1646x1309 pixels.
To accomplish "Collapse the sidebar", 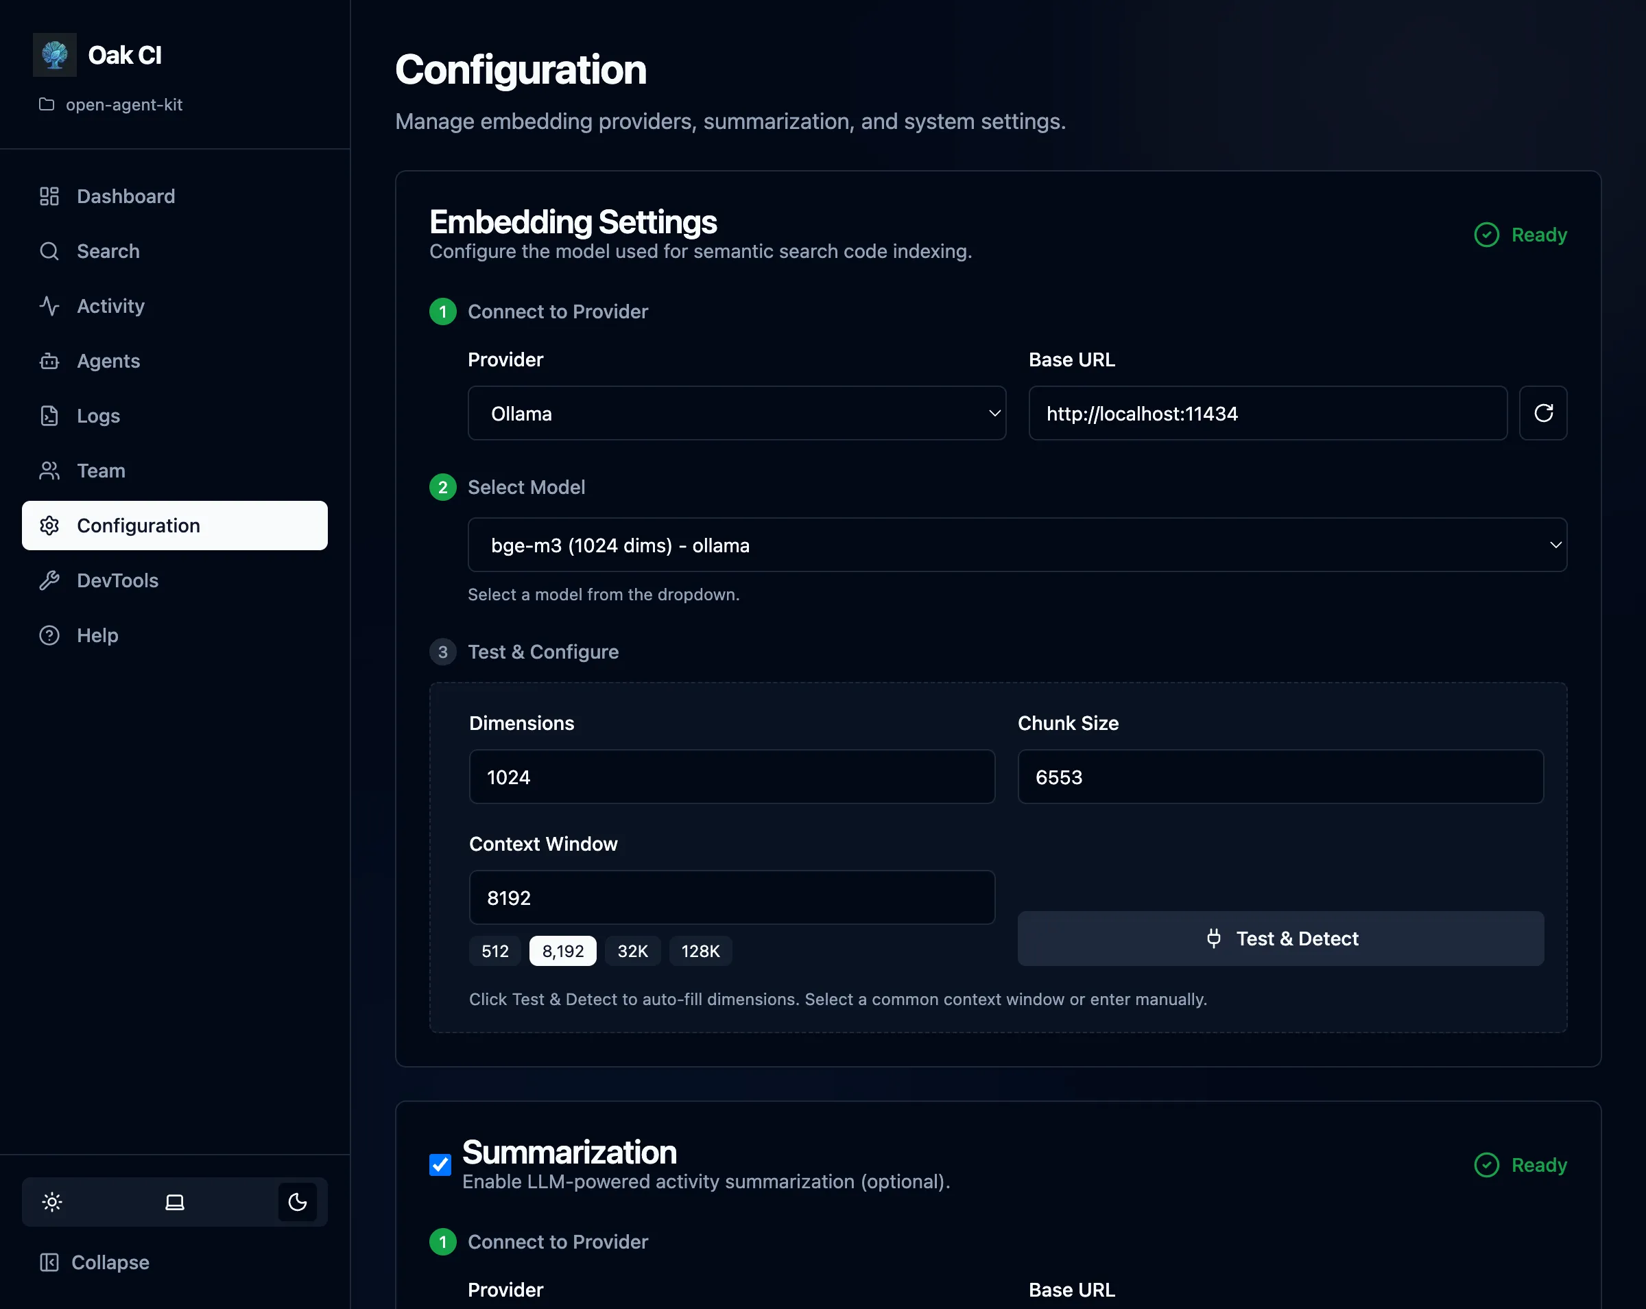I will point(94,1262).
